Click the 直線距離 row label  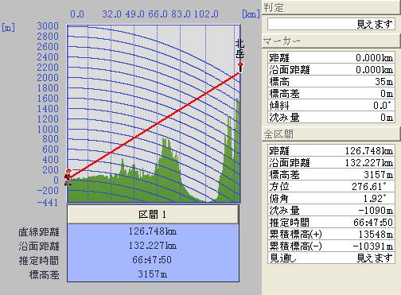click(x=39, y=232)
